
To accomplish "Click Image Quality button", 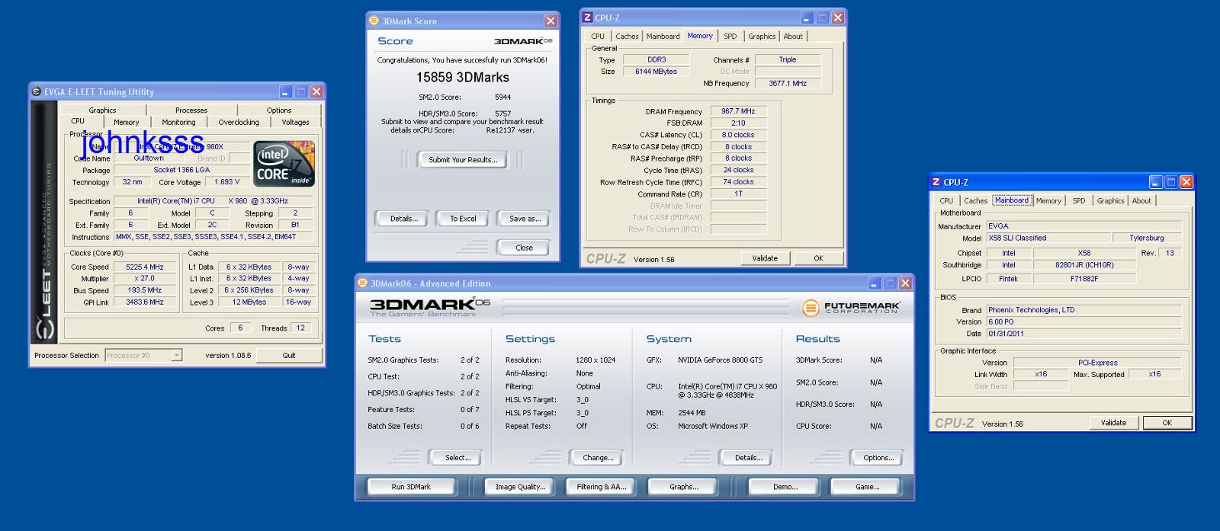I will pos(521,487).
